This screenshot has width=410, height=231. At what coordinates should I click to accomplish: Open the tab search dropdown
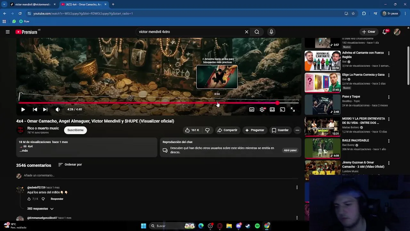pyautogui.click(x=4, y=4)
